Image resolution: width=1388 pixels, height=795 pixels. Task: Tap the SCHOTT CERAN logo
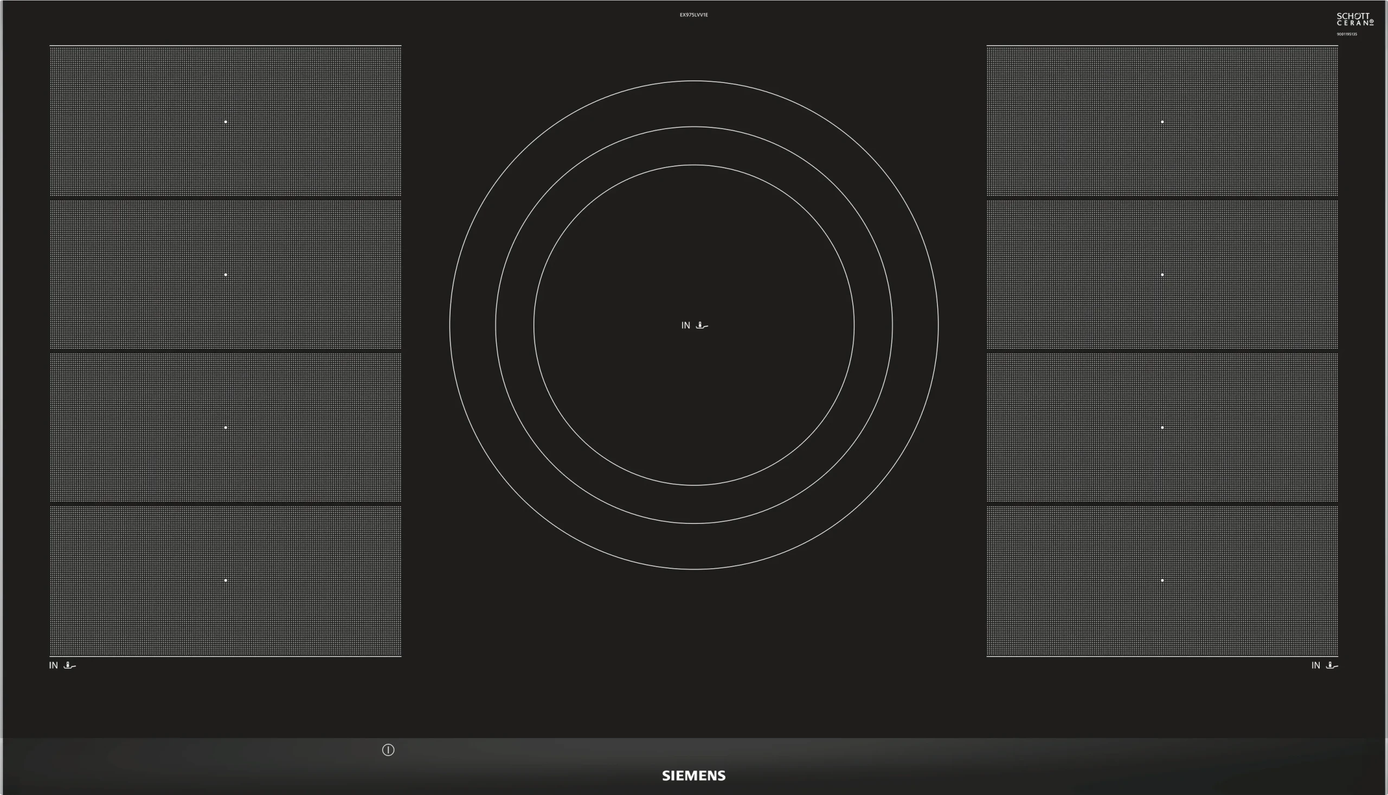[x=1355, y=19]
